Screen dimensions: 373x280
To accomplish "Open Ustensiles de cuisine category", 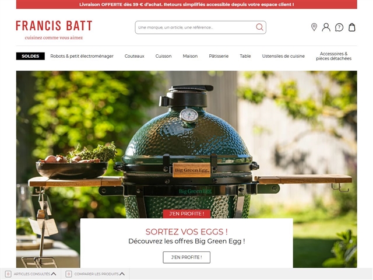I will coord(283,56).
